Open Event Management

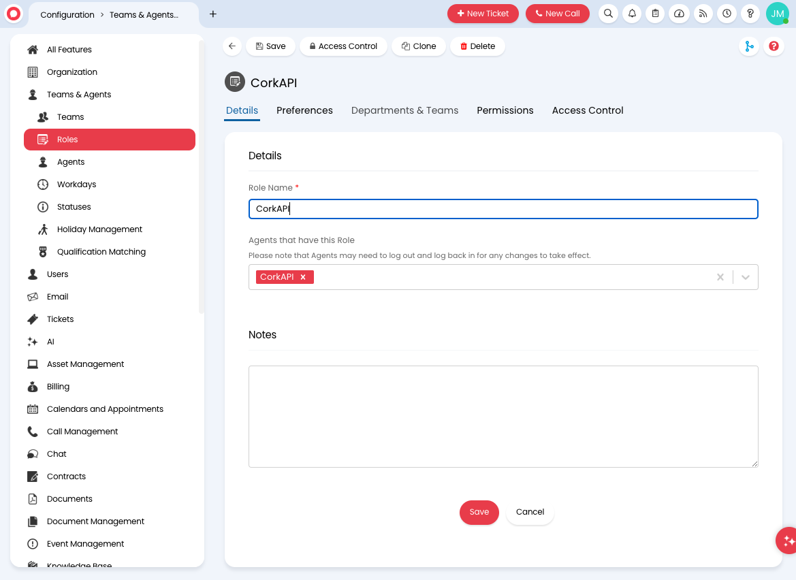coord(110,544)
